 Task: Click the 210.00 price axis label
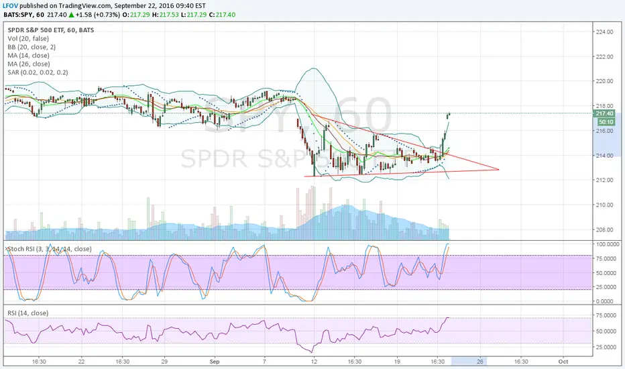pos(604,205)
